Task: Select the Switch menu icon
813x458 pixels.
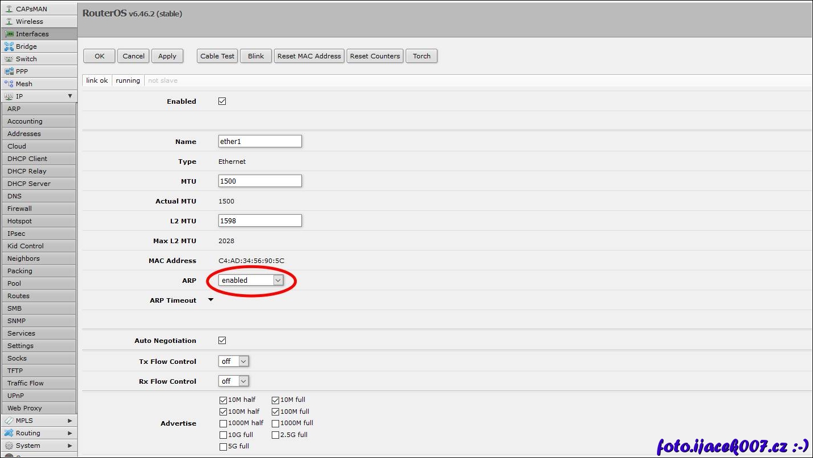Action: pyautogui.click(x=9, y=59)
